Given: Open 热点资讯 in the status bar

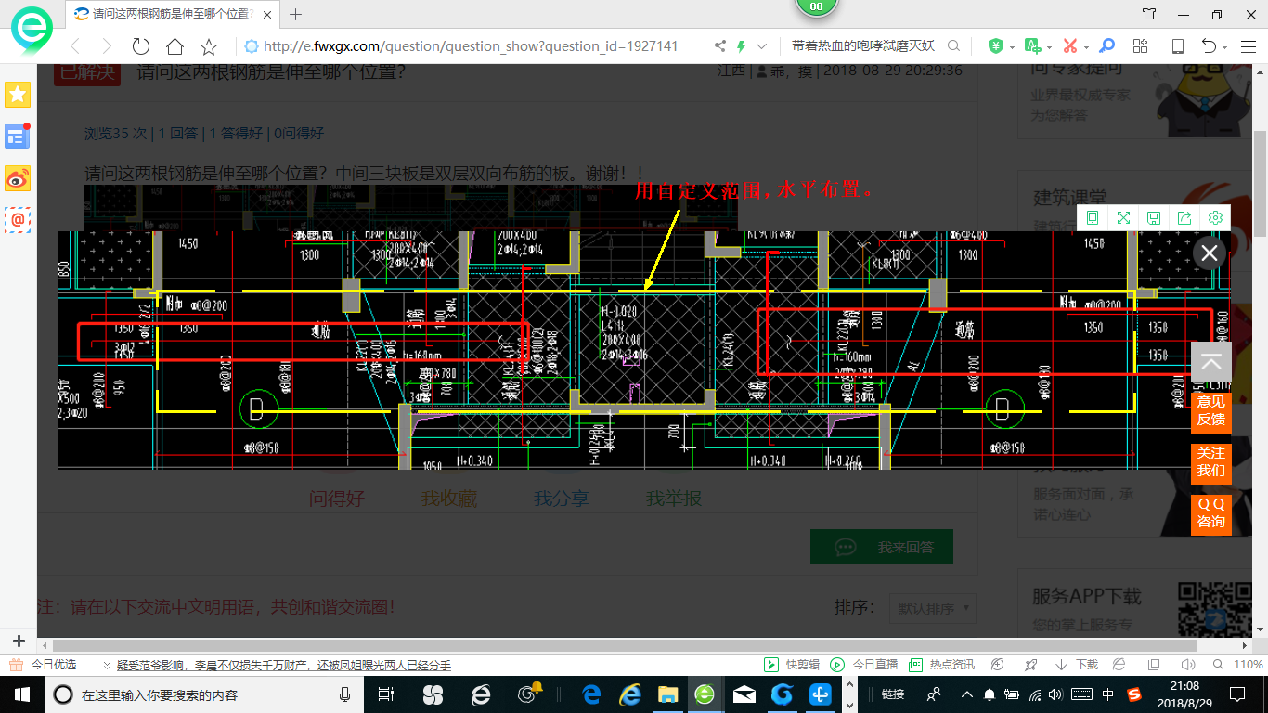Looking at the screenshot, I should click(942, 665).
